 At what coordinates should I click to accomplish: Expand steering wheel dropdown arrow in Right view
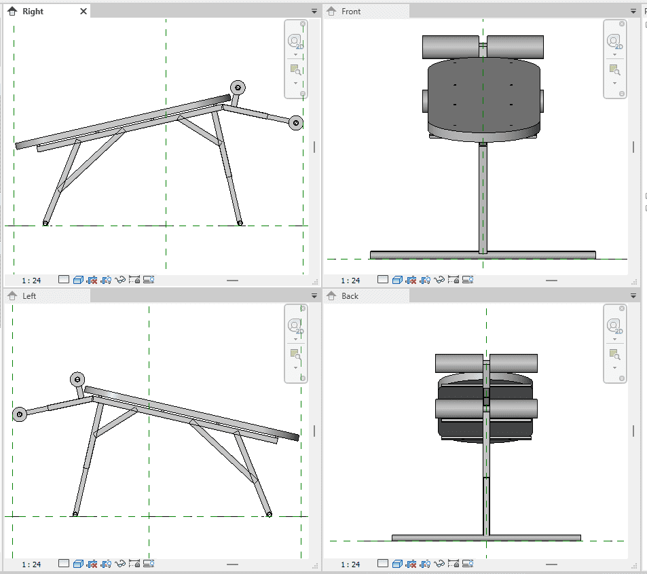[295, 56]
